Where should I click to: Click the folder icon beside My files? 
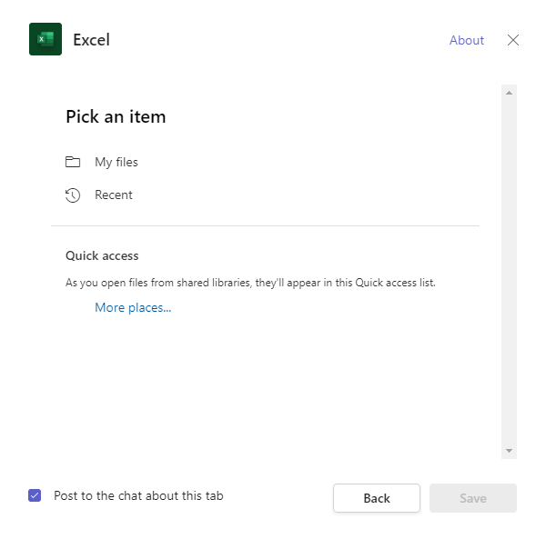73,162
